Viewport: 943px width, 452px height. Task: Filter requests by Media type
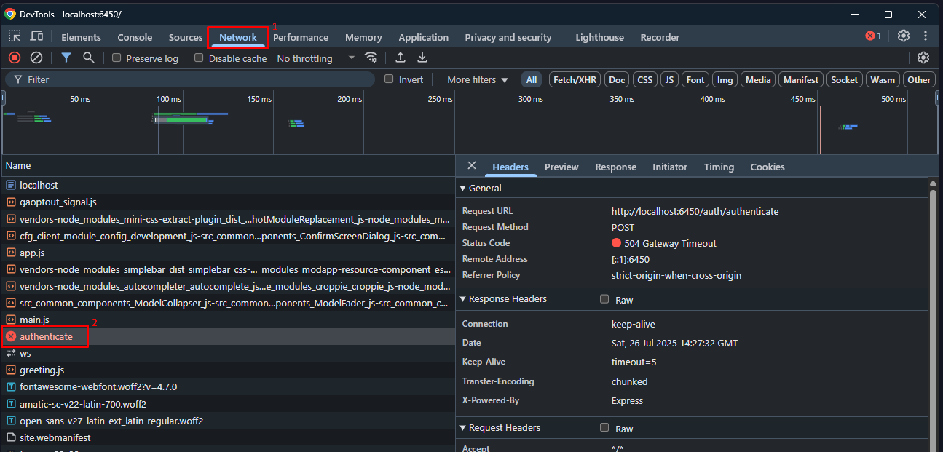pos(758,79)
